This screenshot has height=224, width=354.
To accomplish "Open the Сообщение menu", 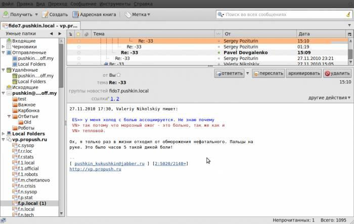I will point(82,3).
